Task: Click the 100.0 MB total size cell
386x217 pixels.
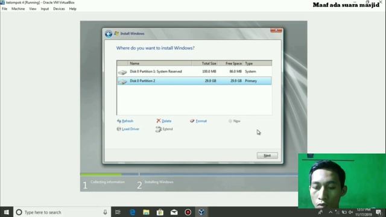Action: (x=209, y=71)
